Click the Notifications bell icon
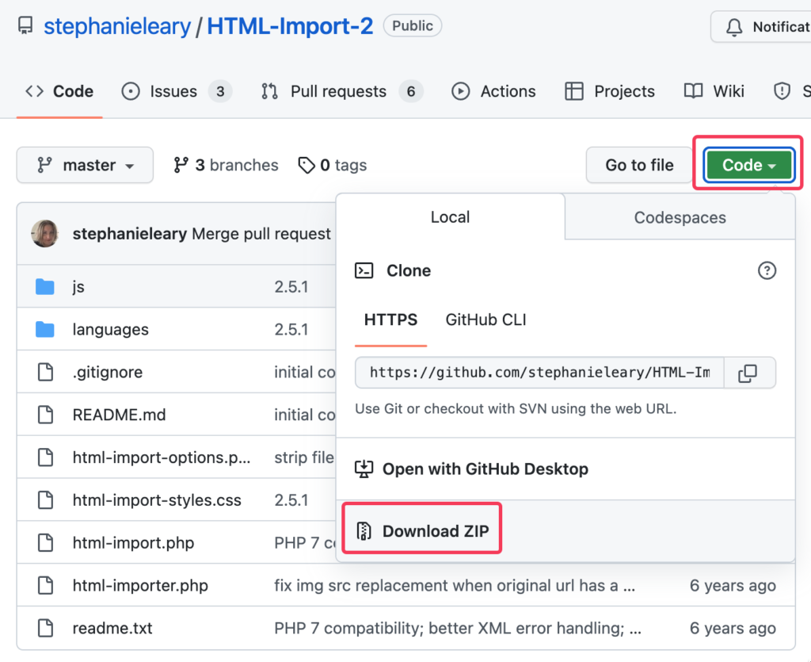Viewport: 811px width, 662px height. tap(734, 26)
